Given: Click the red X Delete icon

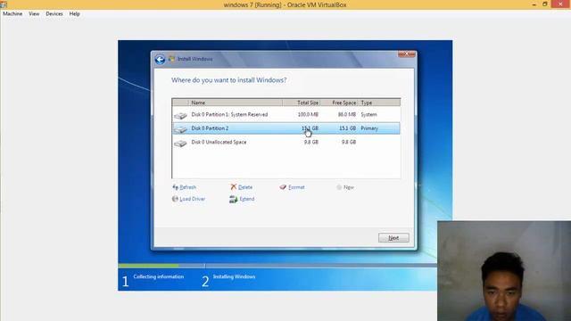Looking at the screenshot, I should 234,186.
